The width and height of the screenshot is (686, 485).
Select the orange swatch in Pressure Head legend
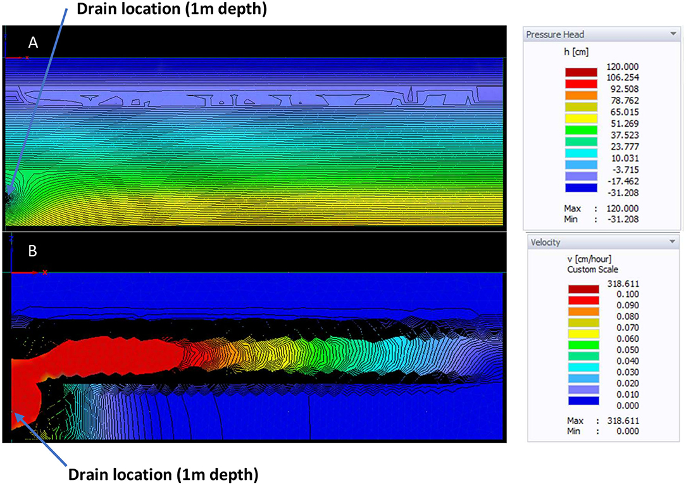pos(581,96)
